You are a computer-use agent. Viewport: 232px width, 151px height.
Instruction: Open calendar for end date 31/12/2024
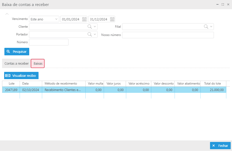pos(112,19)
